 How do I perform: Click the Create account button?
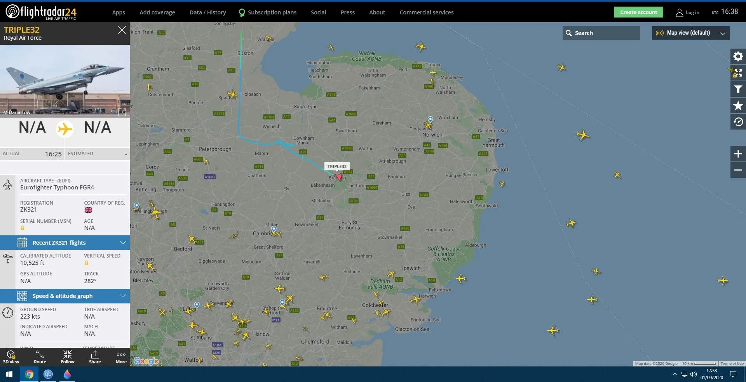(x=638, y=12)
